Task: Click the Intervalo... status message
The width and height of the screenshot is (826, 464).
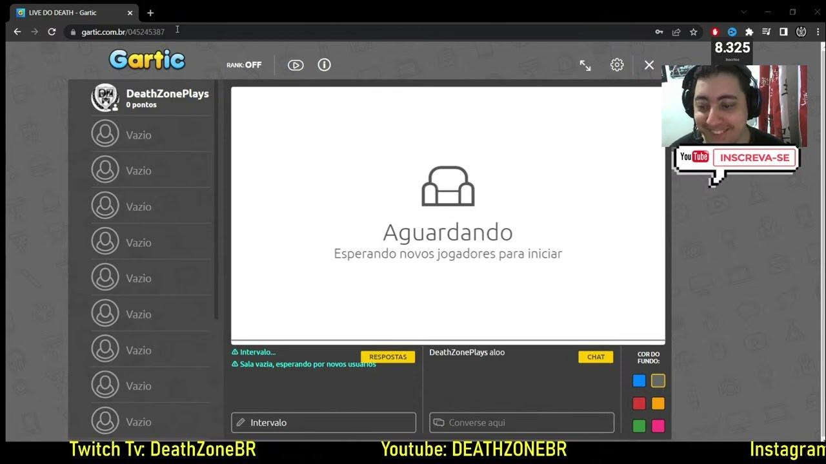Action: coord(254,353)
